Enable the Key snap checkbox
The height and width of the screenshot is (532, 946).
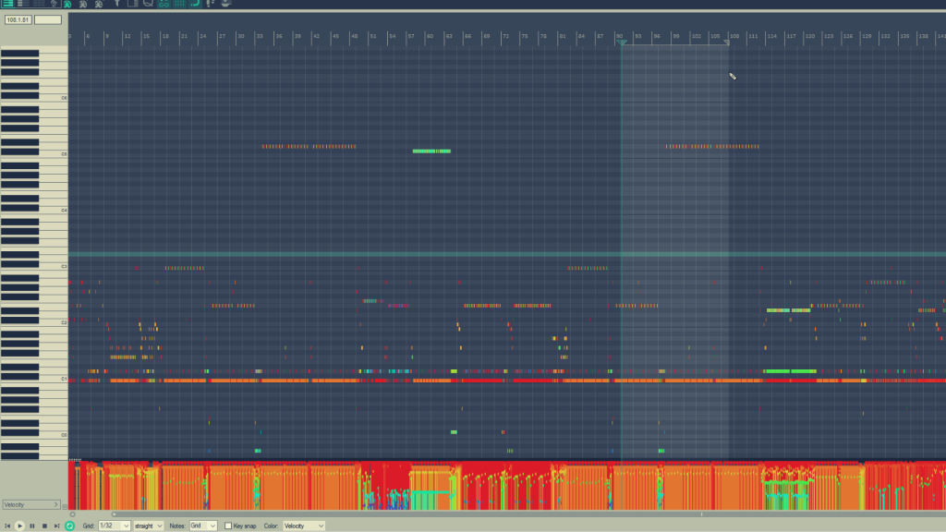coord(228,526)
